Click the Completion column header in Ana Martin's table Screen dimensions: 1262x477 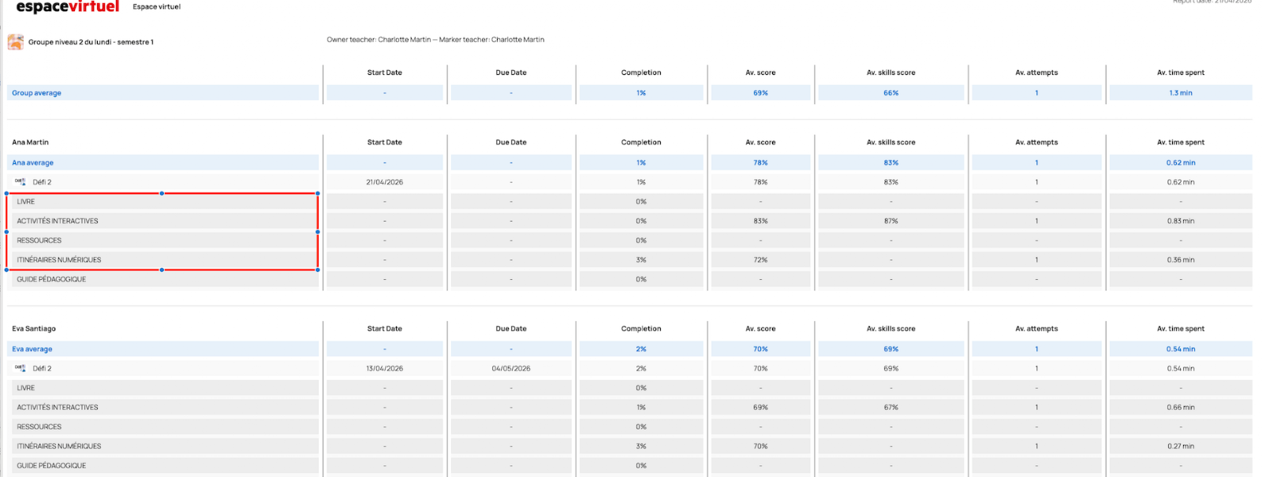pyautogui.click(x=640, y=143)
